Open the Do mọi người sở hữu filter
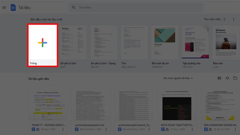Screen dimensions: 240x135 (178, 78)
